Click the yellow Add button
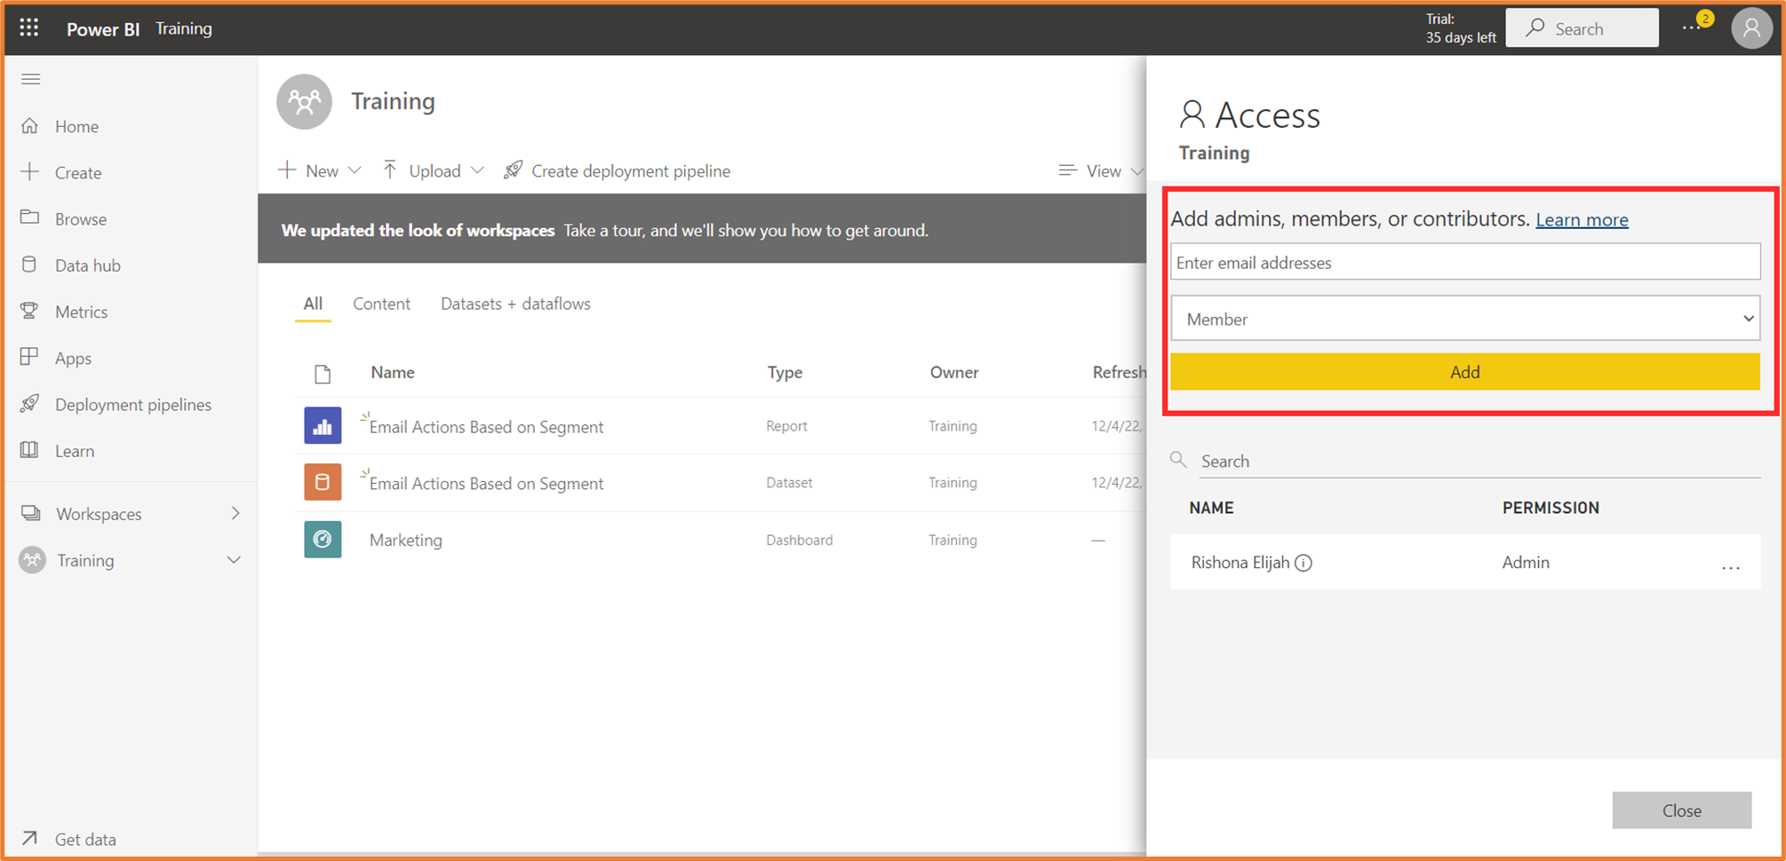 (x=1464, y=372)
